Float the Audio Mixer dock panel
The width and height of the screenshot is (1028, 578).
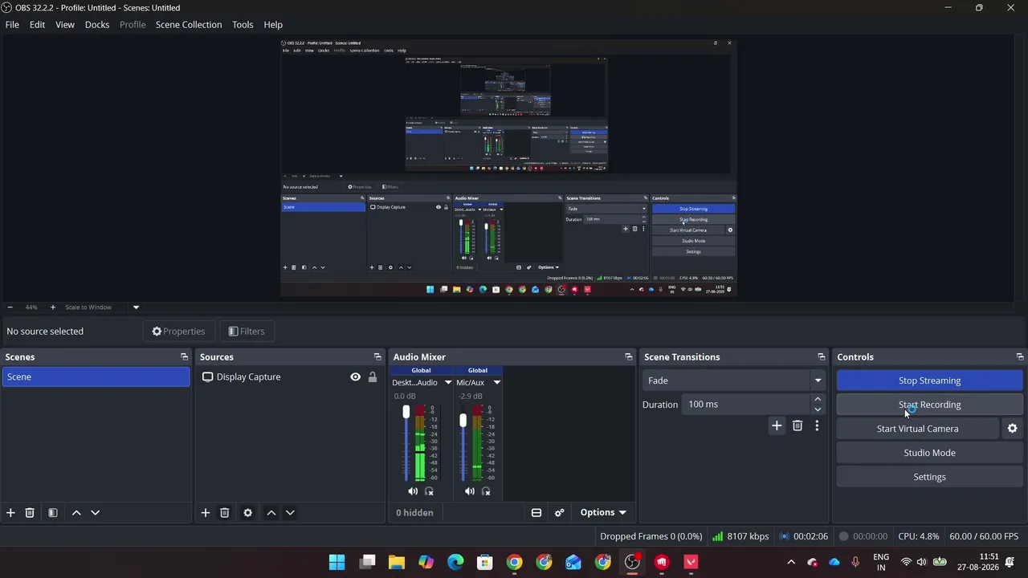[x=629, y=357]
